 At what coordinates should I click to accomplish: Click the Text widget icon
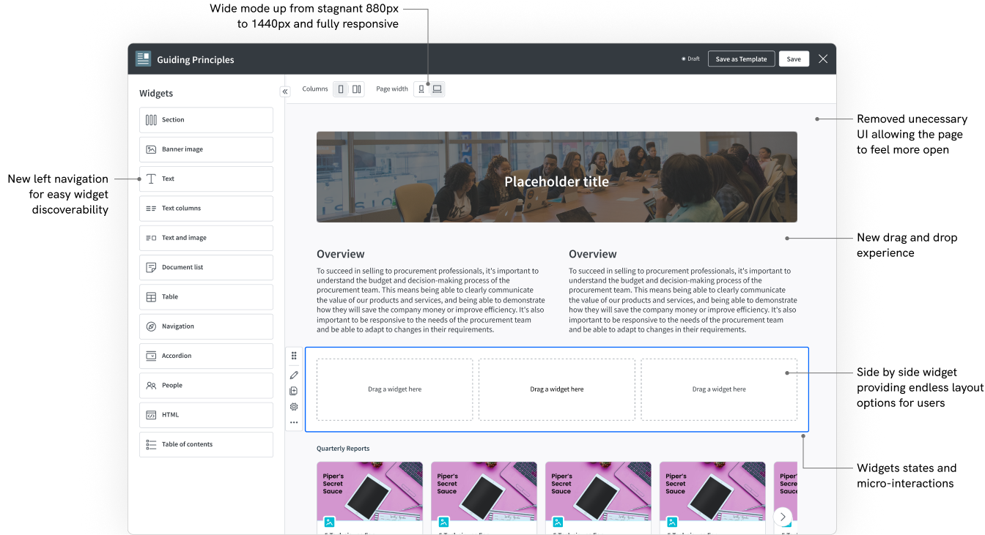(x=151, y=179)
